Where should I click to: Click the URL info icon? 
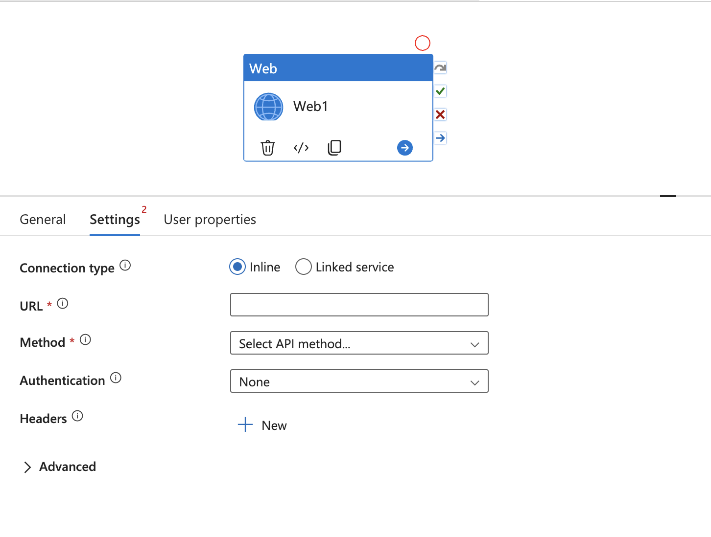[x=63, y=303]
